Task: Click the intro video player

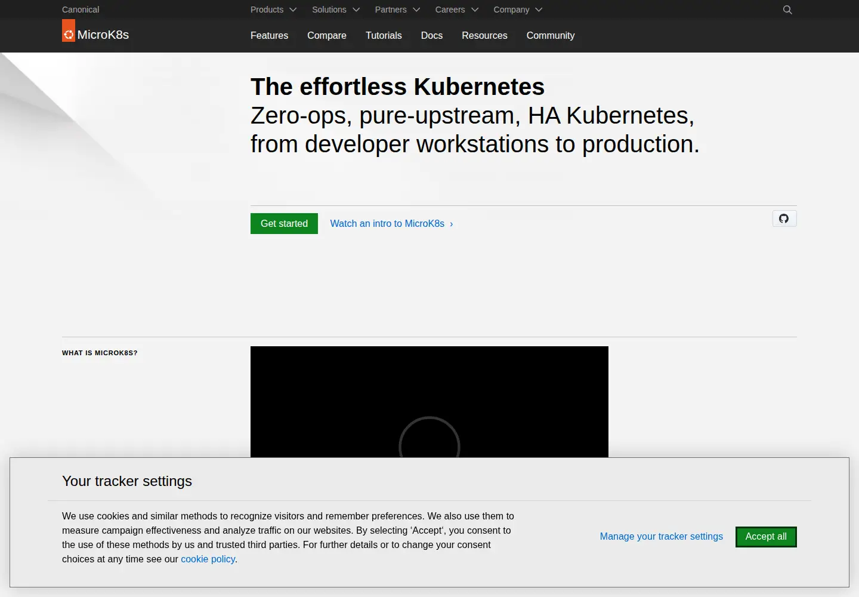Action: (x=429, y=402)
